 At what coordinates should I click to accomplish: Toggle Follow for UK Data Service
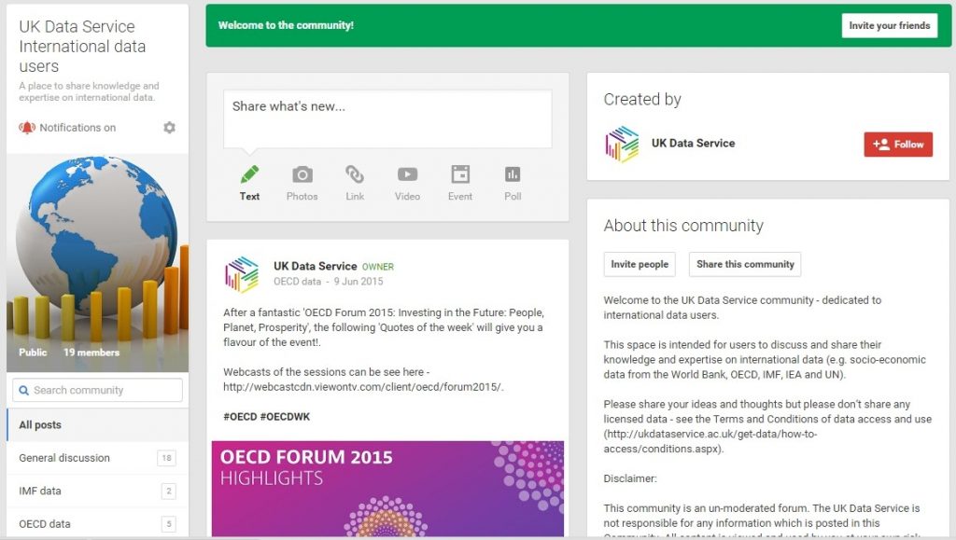[x=897, y=145]
